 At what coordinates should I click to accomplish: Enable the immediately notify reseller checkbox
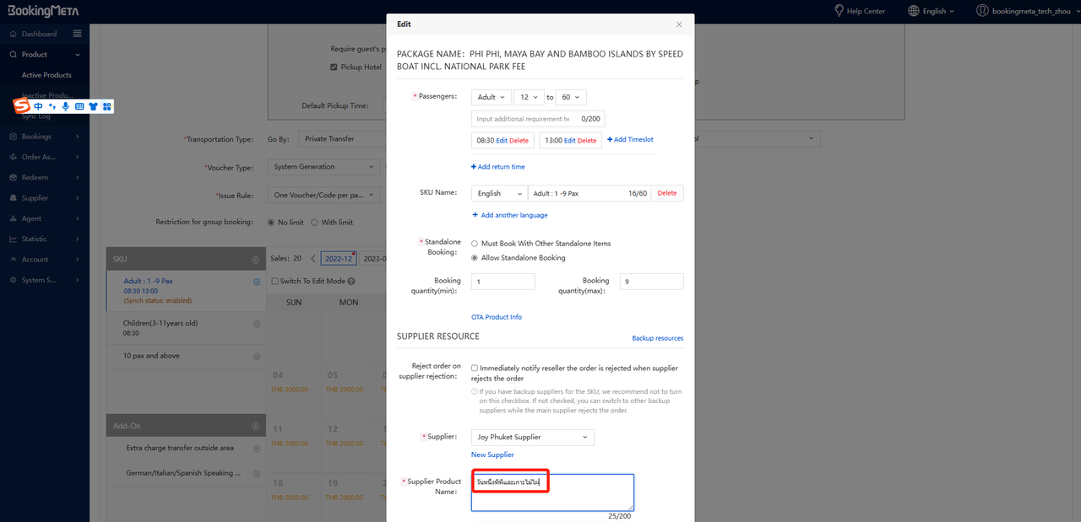[475, 369]
